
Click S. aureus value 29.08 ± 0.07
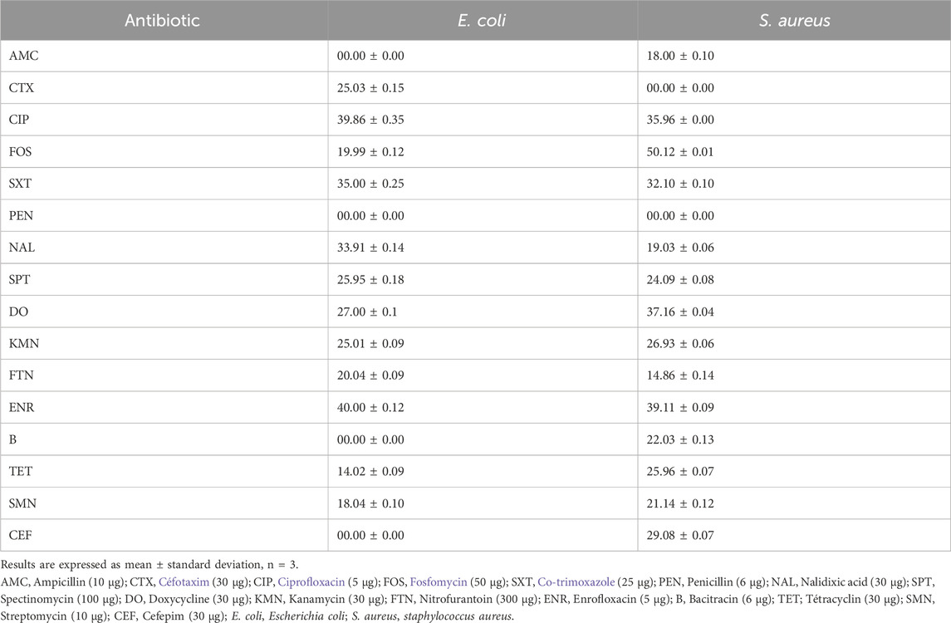680,535
